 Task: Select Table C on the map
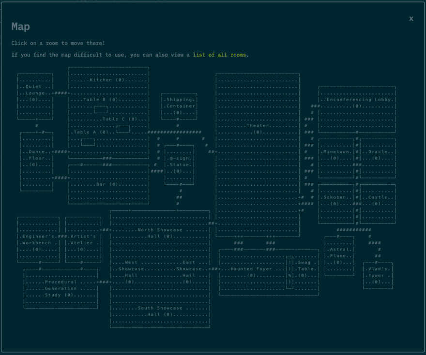click(120, 119)
